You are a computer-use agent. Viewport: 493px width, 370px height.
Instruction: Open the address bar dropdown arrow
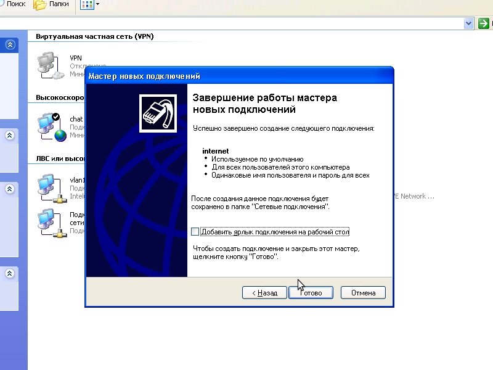click(468, 23)
